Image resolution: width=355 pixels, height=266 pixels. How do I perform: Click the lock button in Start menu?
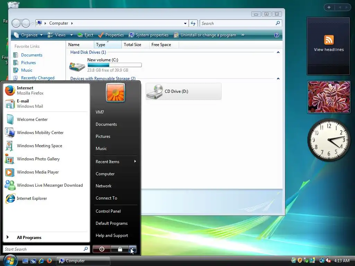pos(120,249)
